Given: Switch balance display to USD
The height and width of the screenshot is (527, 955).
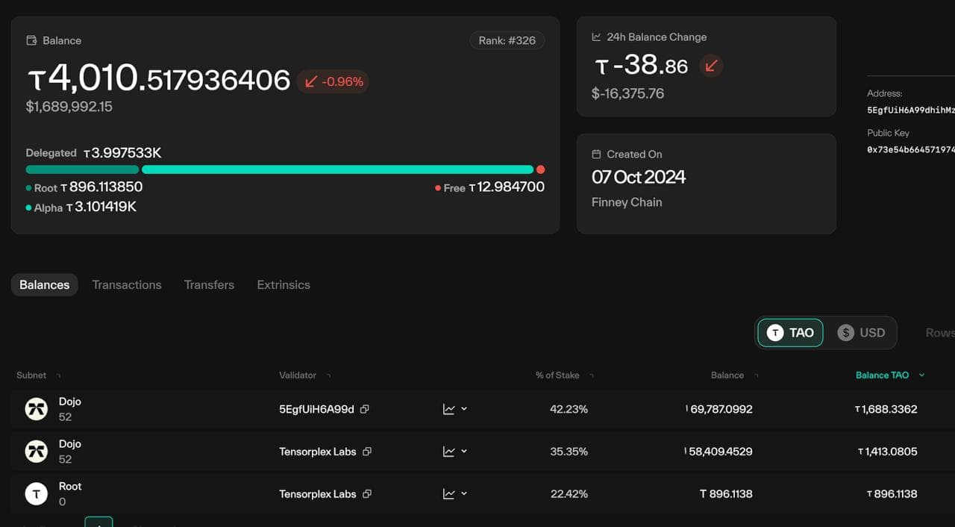Looking at the screenshot, I should [861, 333].
